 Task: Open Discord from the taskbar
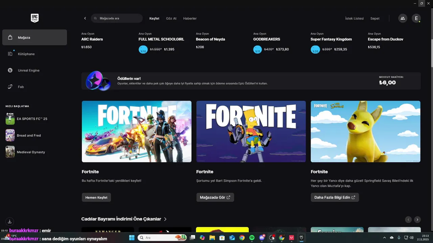(x=262, y=237)
